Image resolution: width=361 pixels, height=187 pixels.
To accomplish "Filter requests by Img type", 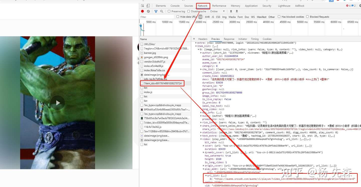I will tap(224, 17).
